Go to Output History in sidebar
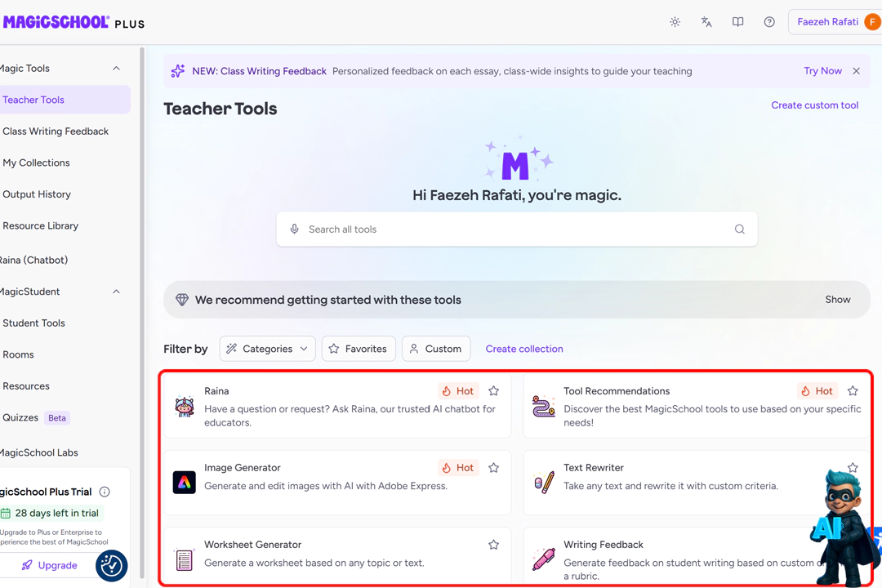 37,194
